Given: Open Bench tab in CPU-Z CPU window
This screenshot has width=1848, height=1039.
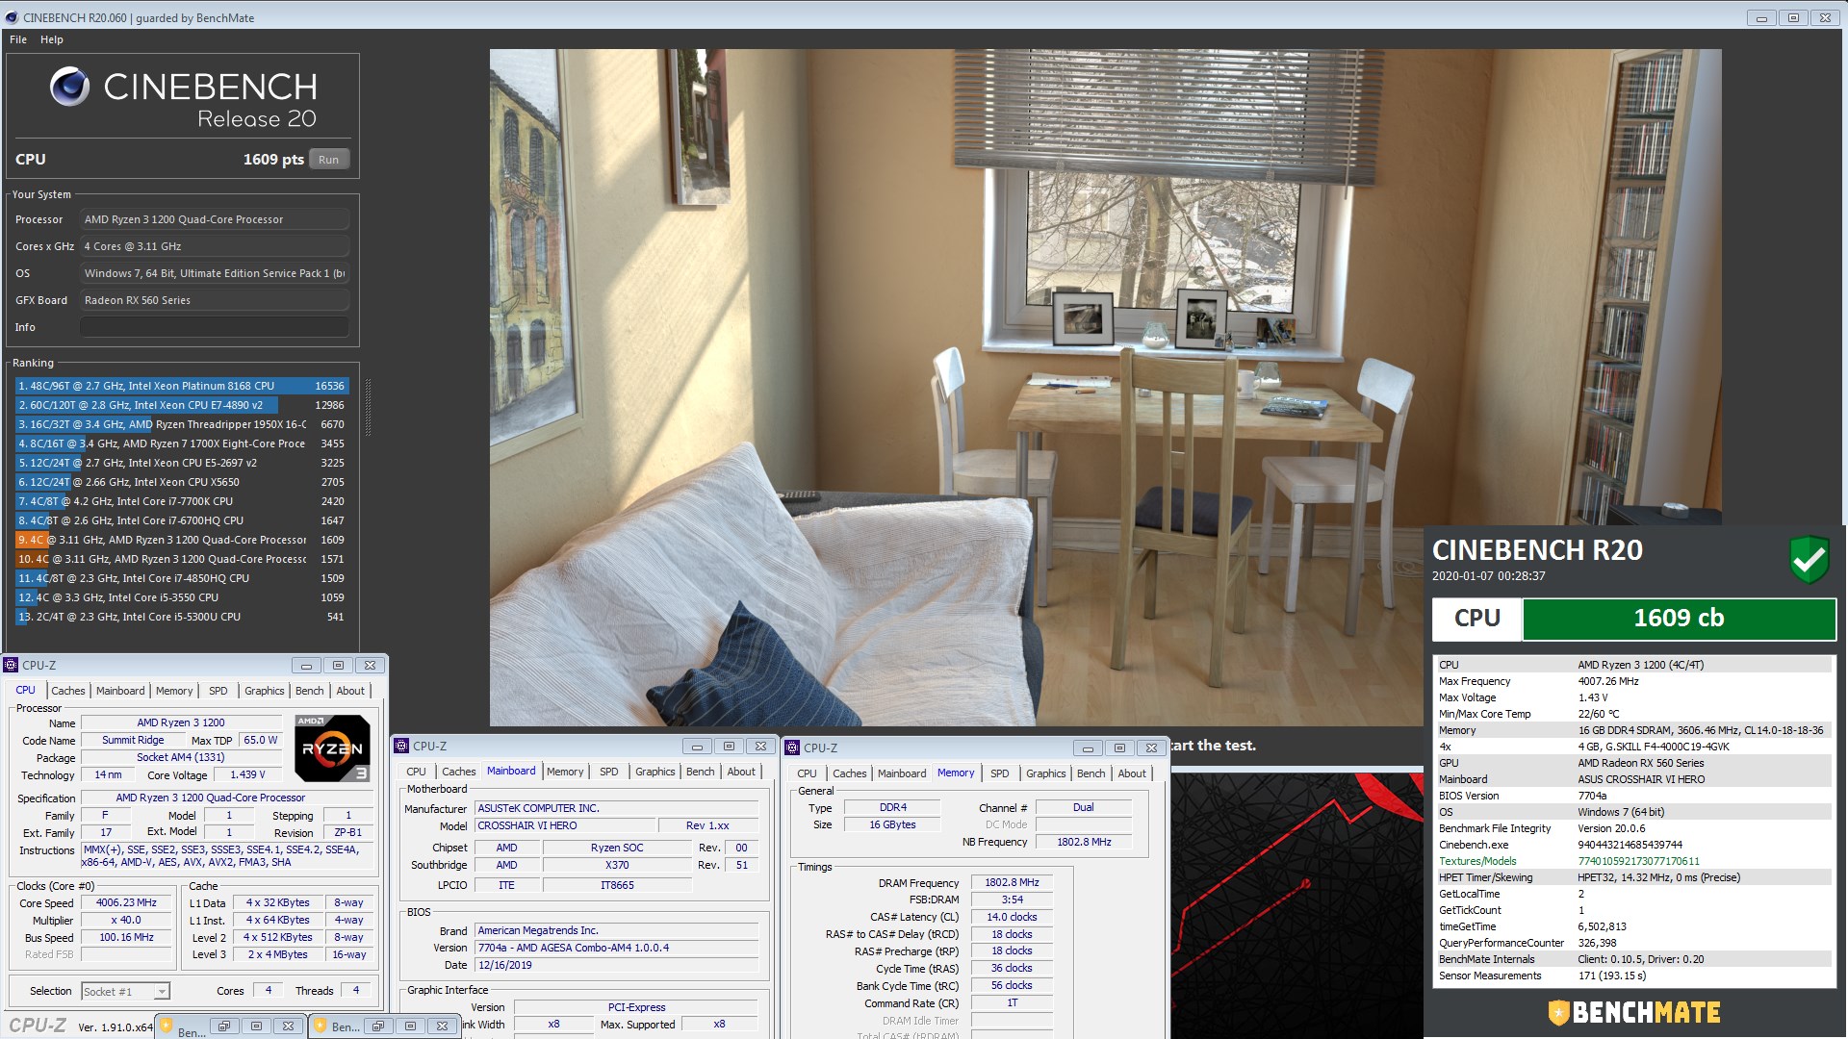Looking at the screenshot, I should tap(310, 691).
